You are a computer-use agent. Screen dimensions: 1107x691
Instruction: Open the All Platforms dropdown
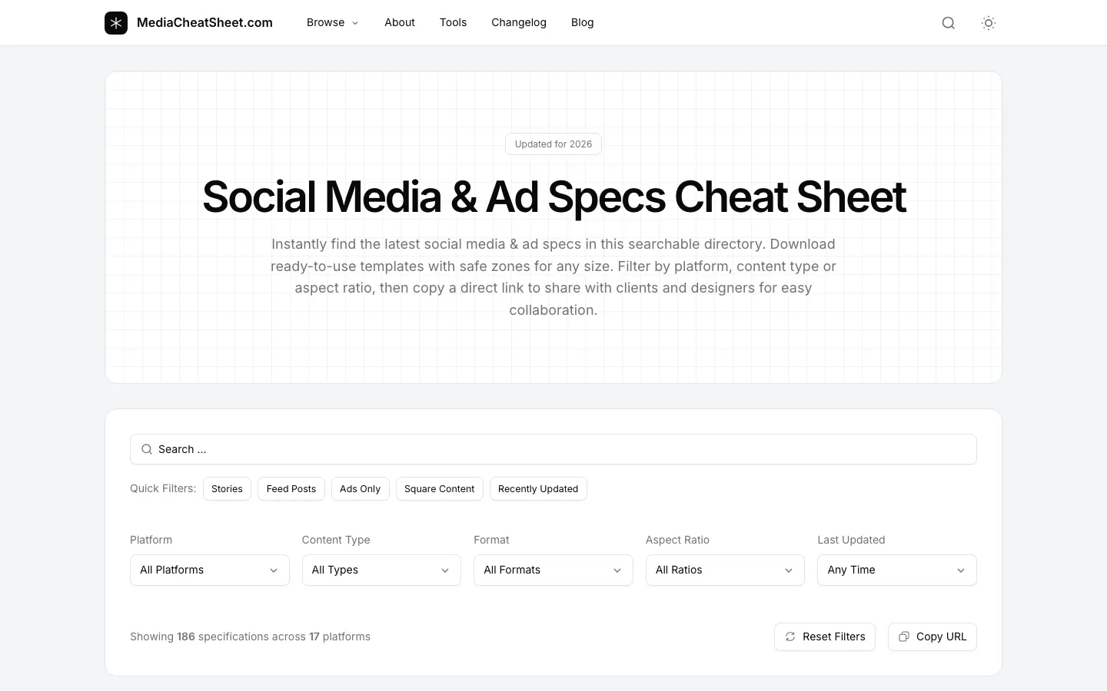(x=209, y=570)
